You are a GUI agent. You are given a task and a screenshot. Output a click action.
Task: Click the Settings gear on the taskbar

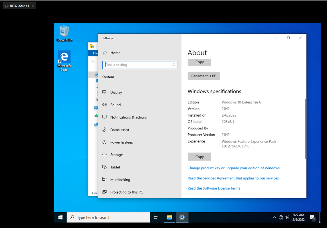182,217
